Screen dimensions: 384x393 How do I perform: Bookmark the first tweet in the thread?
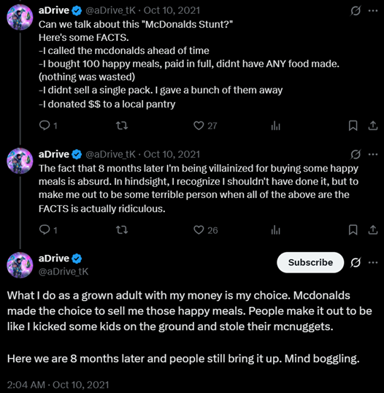[x=353, y=126]
